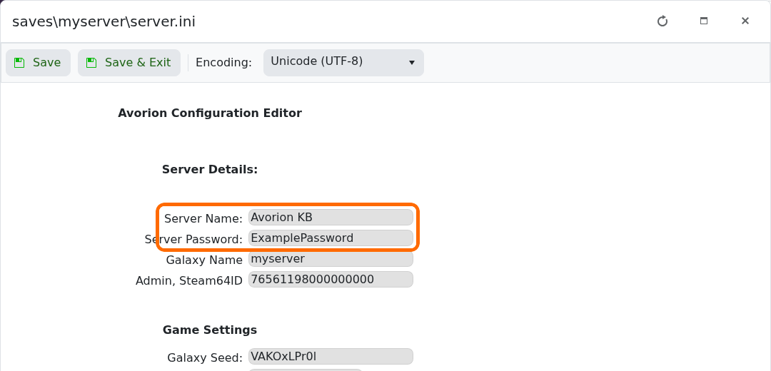Image resolution: width=771 pixels, height=371 pixels.
Task: Click the Galaxy Name input field
Action: (331, 258)
